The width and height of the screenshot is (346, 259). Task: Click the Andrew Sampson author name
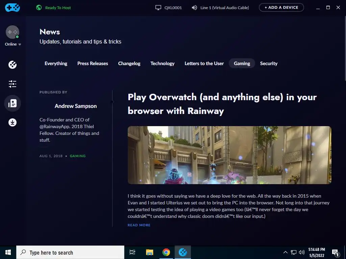point(76,106)
